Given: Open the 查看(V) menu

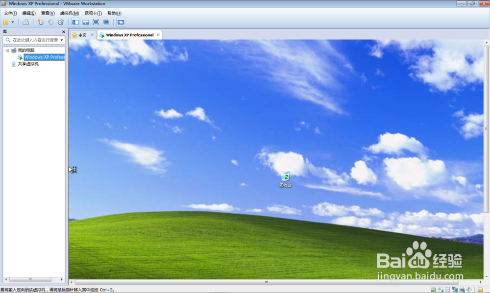Looking at the screenshot, I should 48,13.
